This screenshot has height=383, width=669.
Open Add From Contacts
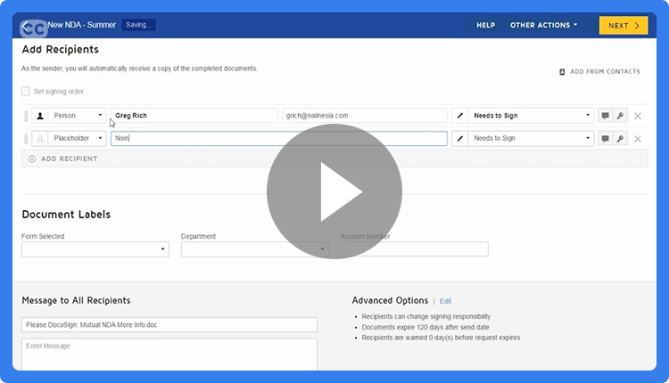pos(600,71)
